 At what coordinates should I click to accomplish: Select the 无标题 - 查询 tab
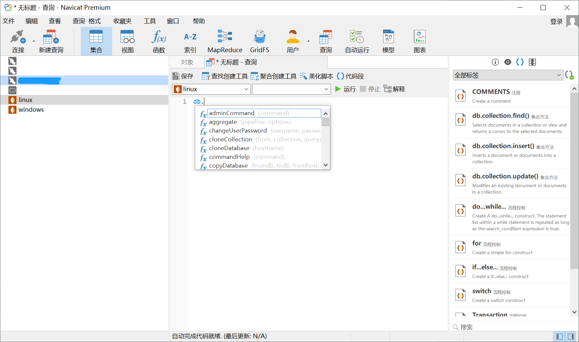(x=266, y=62)
